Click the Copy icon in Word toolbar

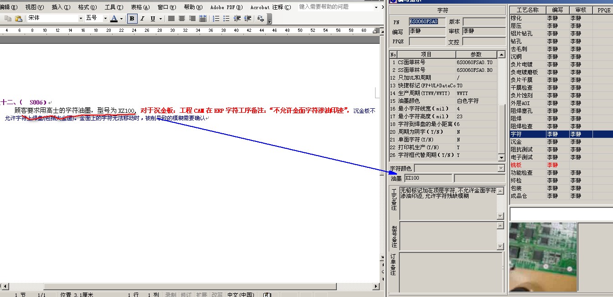(8, 19)
